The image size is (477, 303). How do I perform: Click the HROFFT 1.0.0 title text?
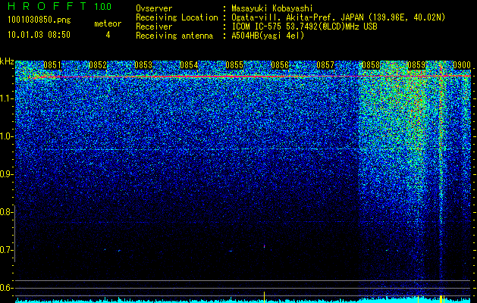click(x=60, y=6)
